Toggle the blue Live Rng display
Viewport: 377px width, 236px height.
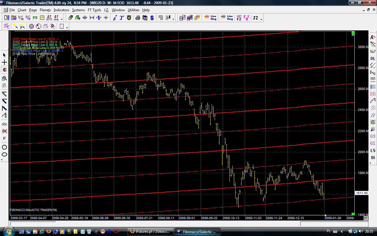(x=227, y=18)
